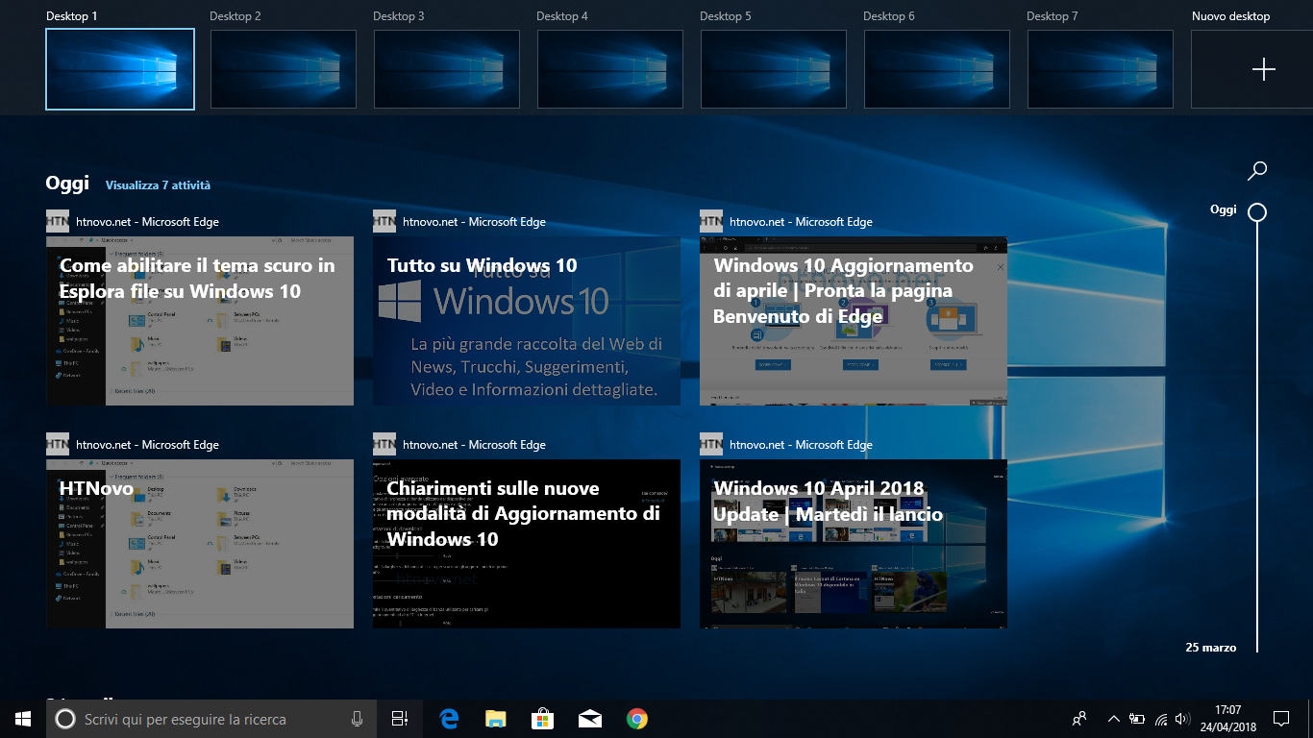Activate the microphone icon in the search box

[x=357, y=719]
